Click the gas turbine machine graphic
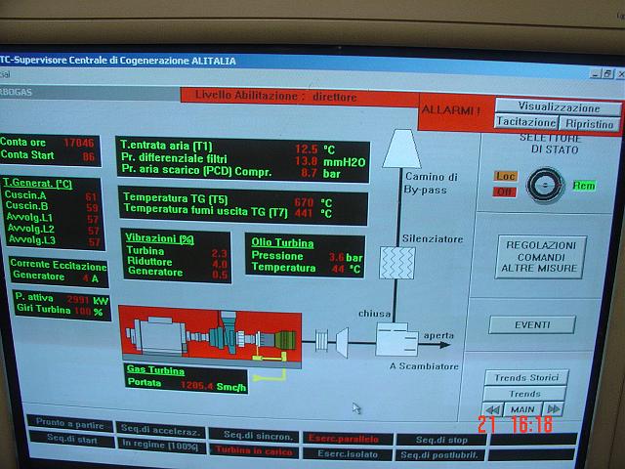Screen dimensions: 625x469 coord(210,335)
